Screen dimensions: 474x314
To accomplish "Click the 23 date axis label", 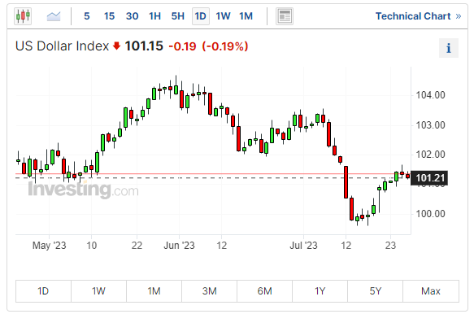I will [390, 245].
